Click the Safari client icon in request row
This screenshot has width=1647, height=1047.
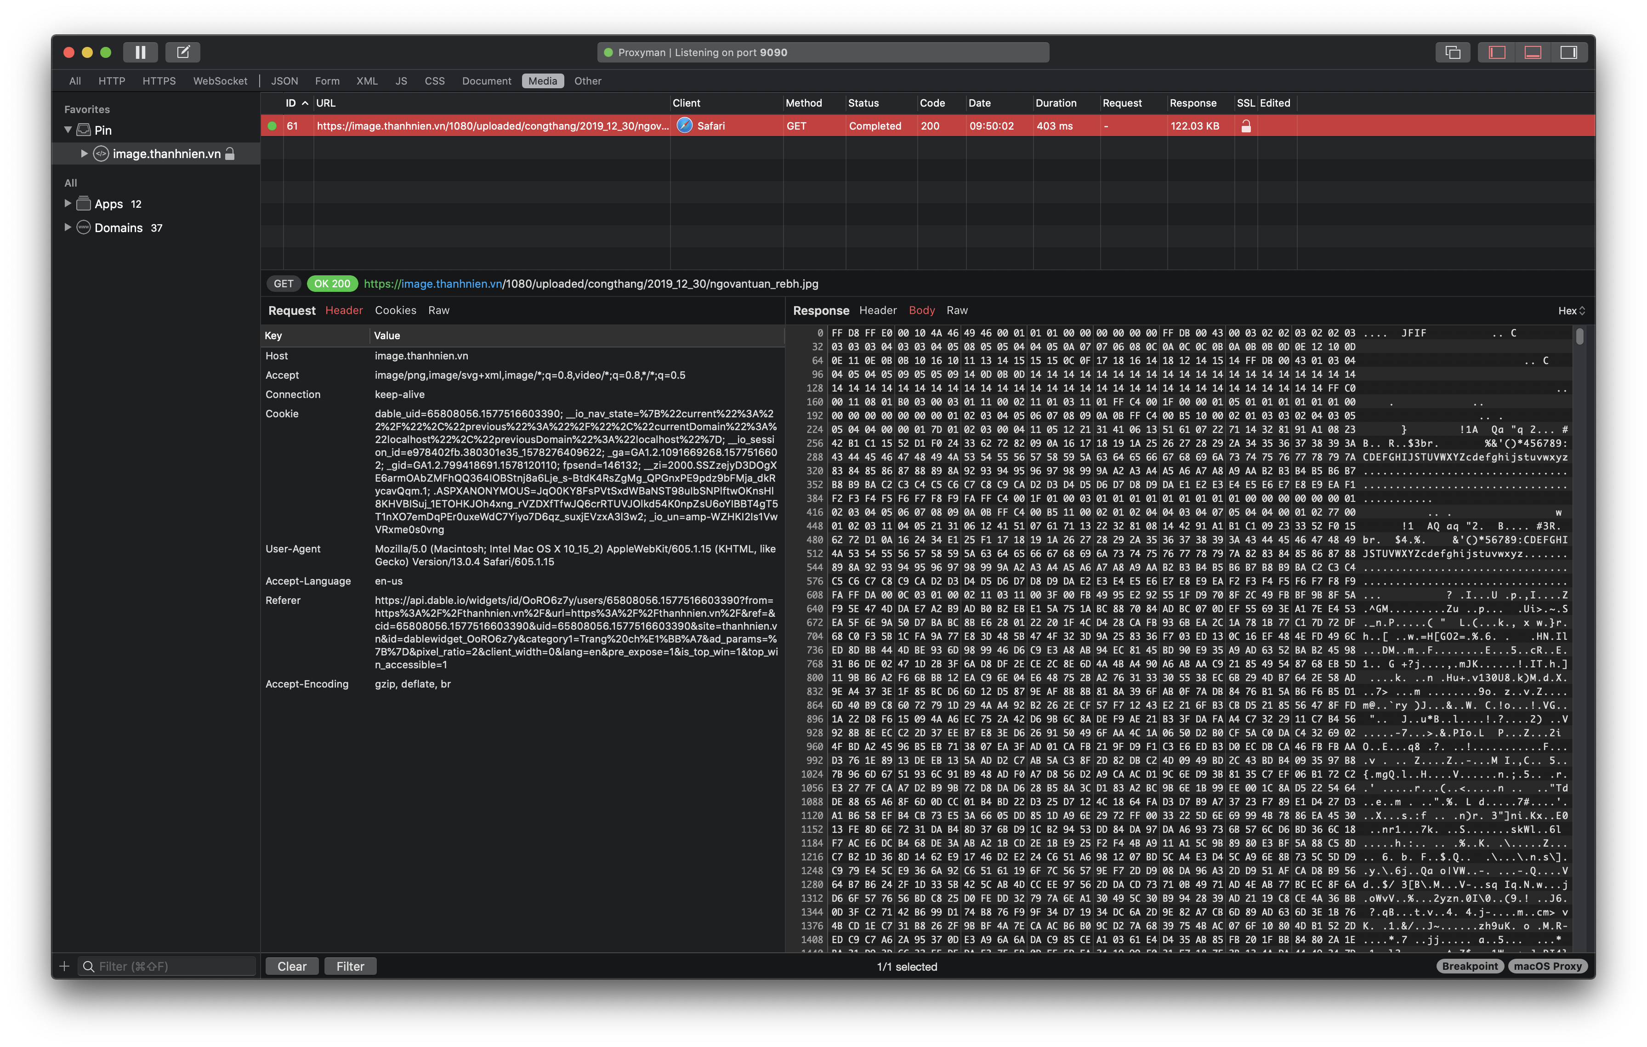click(x=685, y=126)
